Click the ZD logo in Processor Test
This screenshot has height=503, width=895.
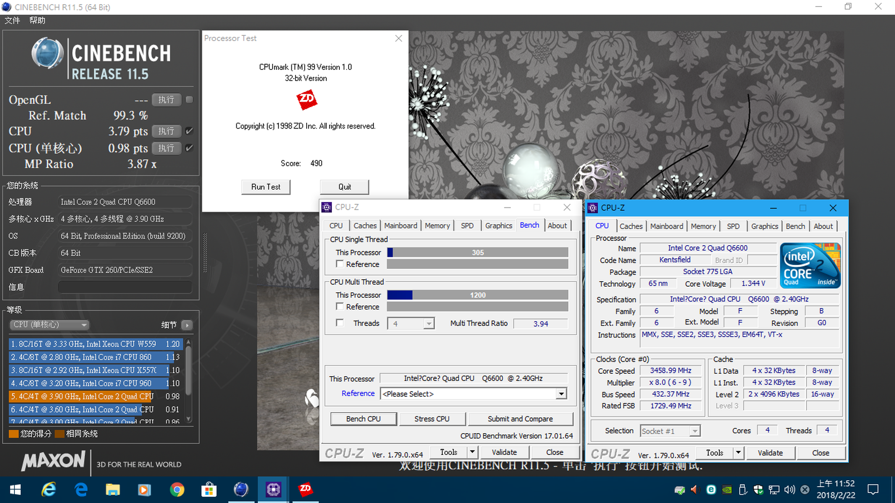(x=306, y=99)
